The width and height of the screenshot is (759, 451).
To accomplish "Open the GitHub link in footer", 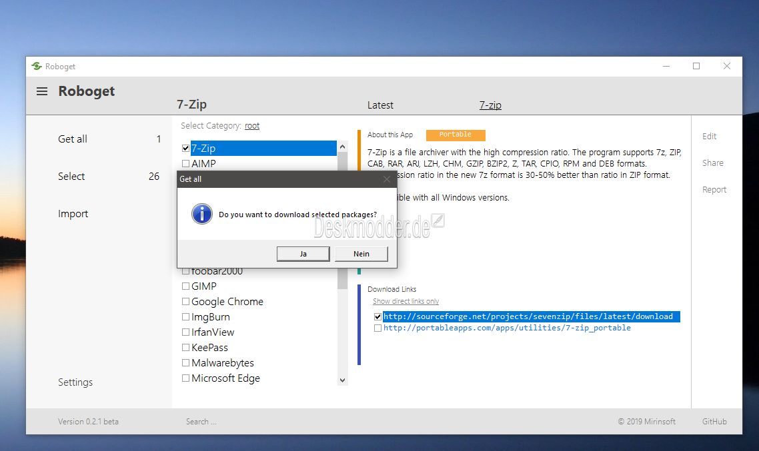I will pyautogui.click(x=714, y=422).
